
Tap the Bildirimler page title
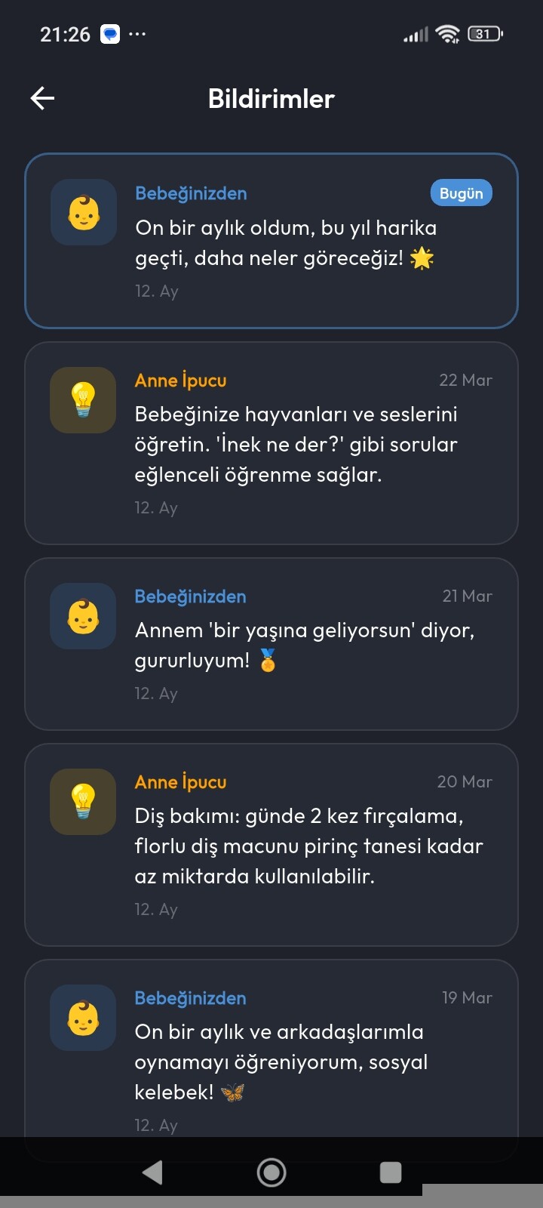point(271,99)
